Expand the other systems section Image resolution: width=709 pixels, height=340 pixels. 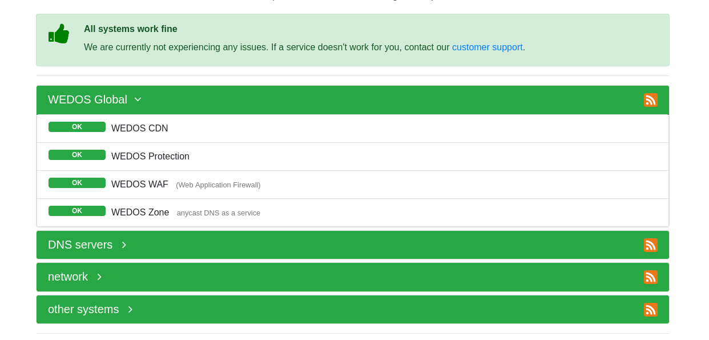tap(130, 309)
